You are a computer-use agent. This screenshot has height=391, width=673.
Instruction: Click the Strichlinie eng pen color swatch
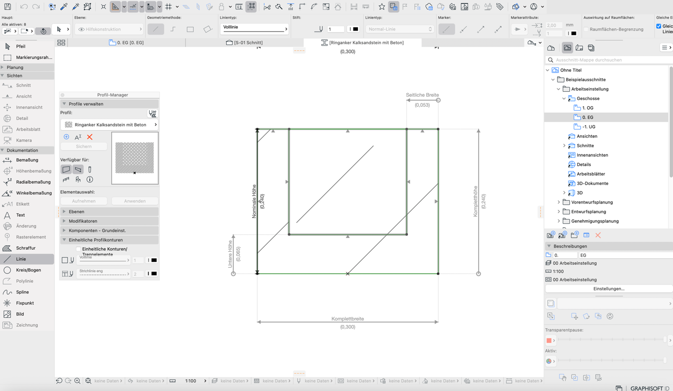152,274
